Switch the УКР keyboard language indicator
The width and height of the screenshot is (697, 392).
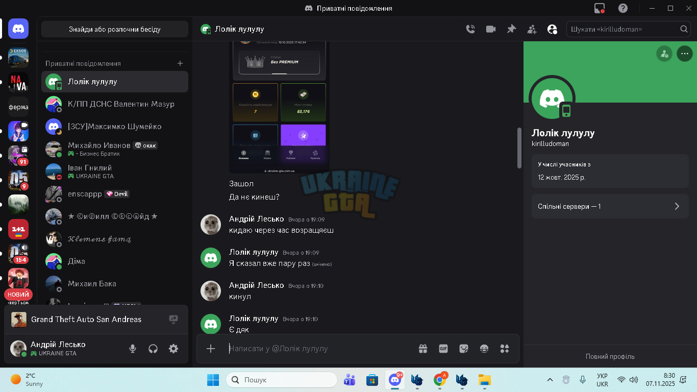click(602, 380)
